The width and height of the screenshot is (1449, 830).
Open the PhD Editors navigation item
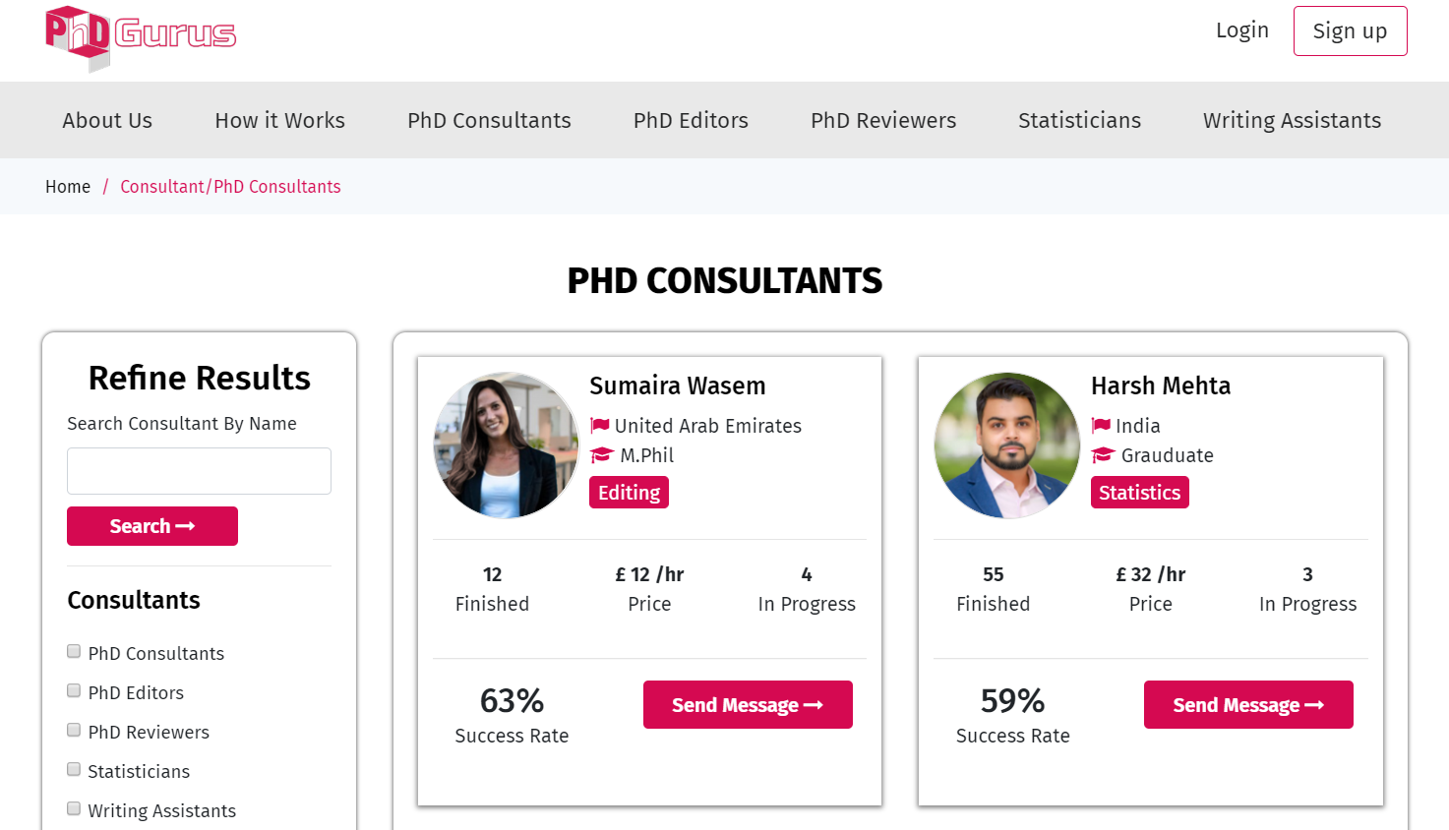(x=691, y=120)
